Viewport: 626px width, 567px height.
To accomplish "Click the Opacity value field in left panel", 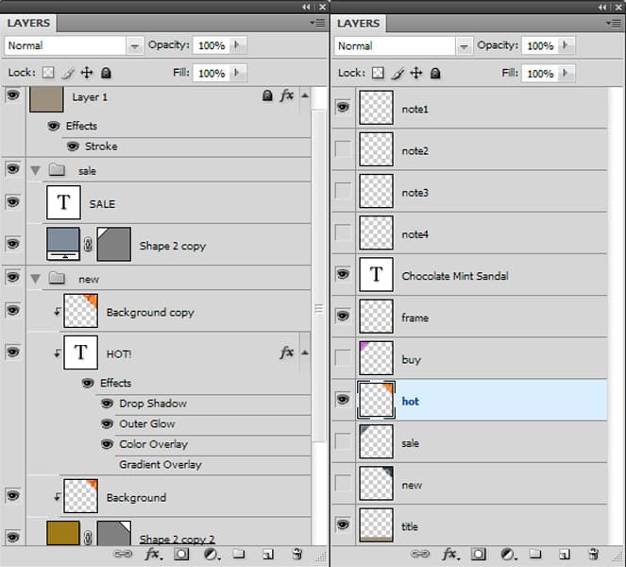I will tap(211, 45).
